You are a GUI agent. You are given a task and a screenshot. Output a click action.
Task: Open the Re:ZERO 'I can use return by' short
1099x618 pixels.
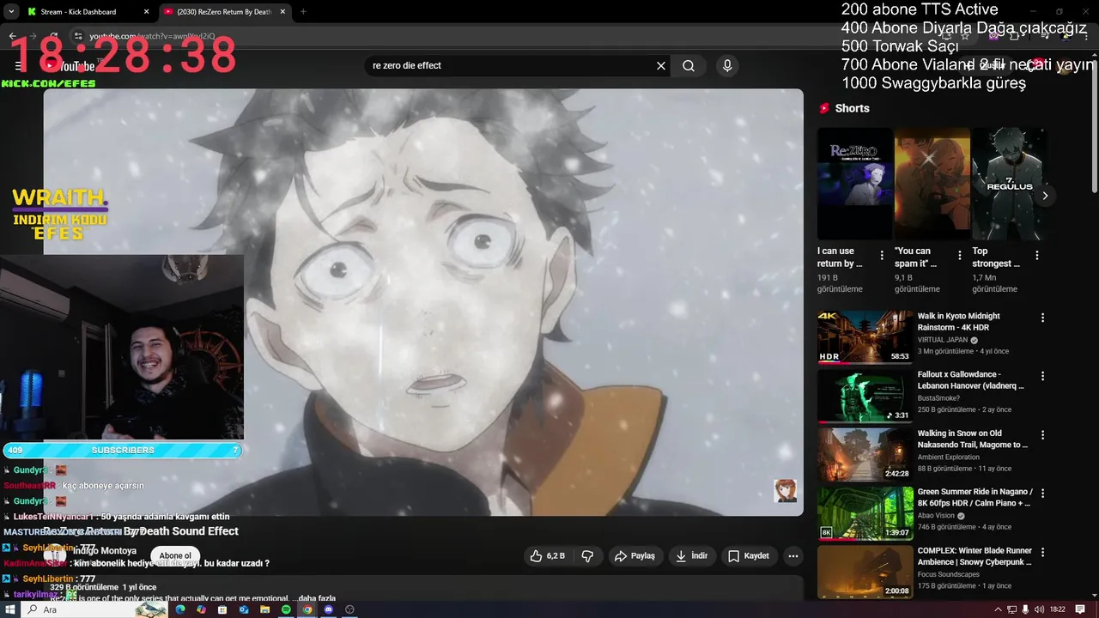pos(855,184)
